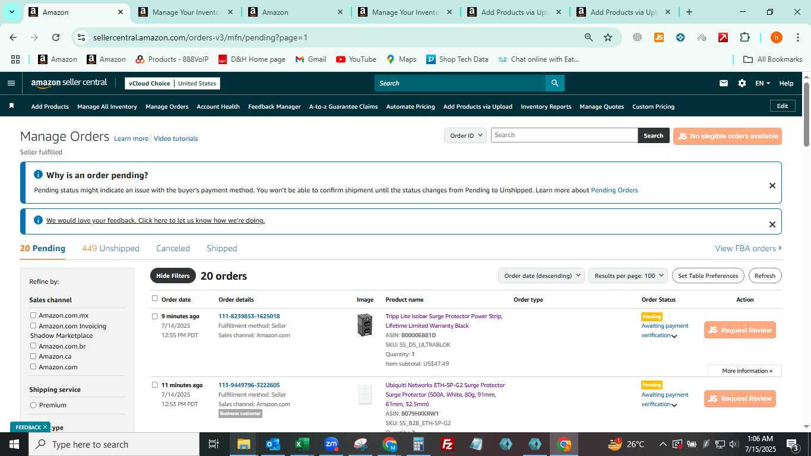The image size is (811, 456).
Task: Click the Tripp Lite surge protector thumbnail
Action: point(365,325)
